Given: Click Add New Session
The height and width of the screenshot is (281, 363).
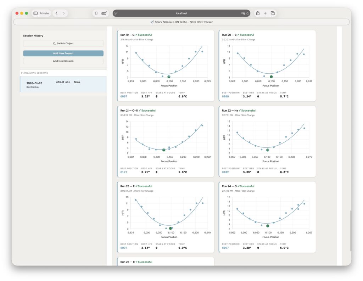Looking at the screenshot, I should coord(63,61).
